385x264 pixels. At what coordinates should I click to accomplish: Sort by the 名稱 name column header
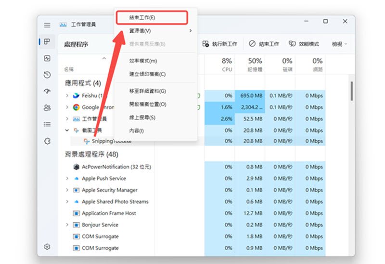pyautogui.click(x=69, y=70)
